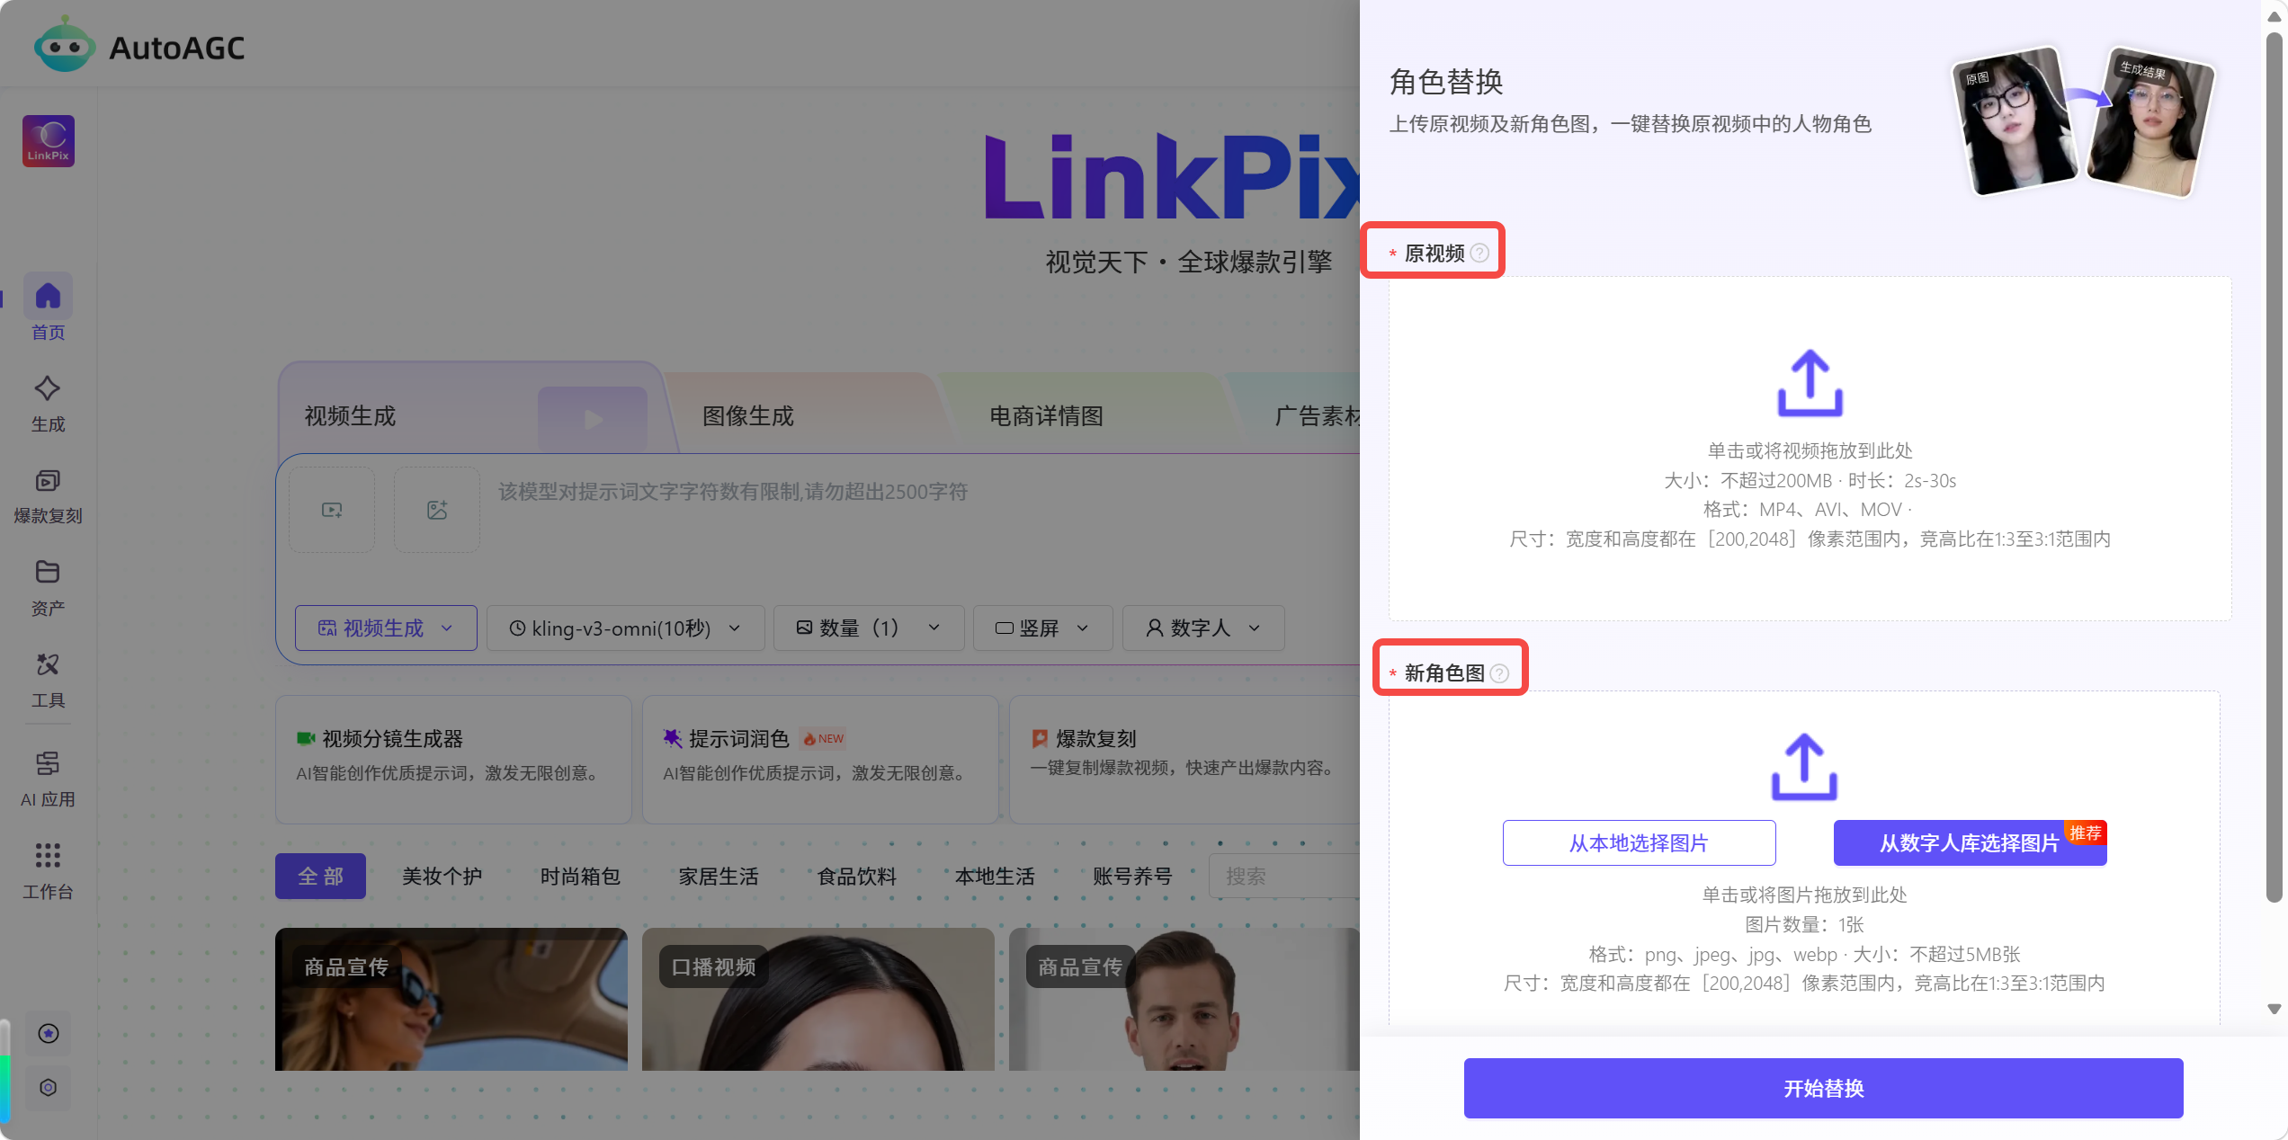Click scrollbar down arrow in panel
Image resolution: width=2288 pixels, height=1140 pixels.
[x=2275, y=1009]
